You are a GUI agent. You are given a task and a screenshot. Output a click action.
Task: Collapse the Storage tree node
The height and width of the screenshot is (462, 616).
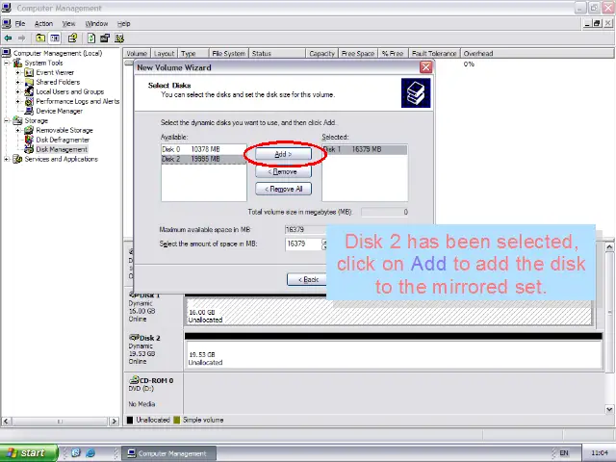point(7,120)
